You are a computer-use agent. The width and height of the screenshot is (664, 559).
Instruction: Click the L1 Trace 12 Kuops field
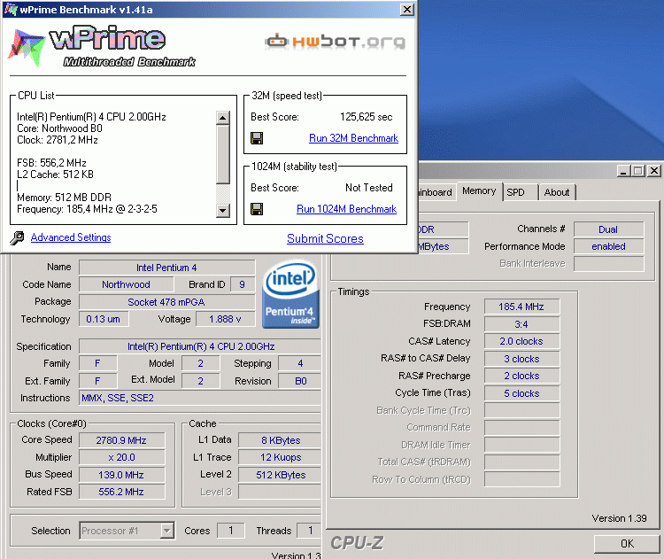(281, 458)
